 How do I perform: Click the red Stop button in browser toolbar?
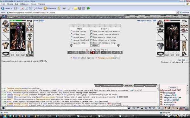point(22,8)
